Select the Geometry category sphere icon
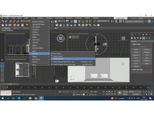Viewport: 154px width, 115px height. 132,38
